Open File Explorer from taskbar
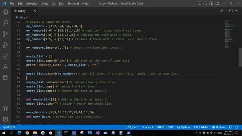Screen dimensions: 242x136 35,133
